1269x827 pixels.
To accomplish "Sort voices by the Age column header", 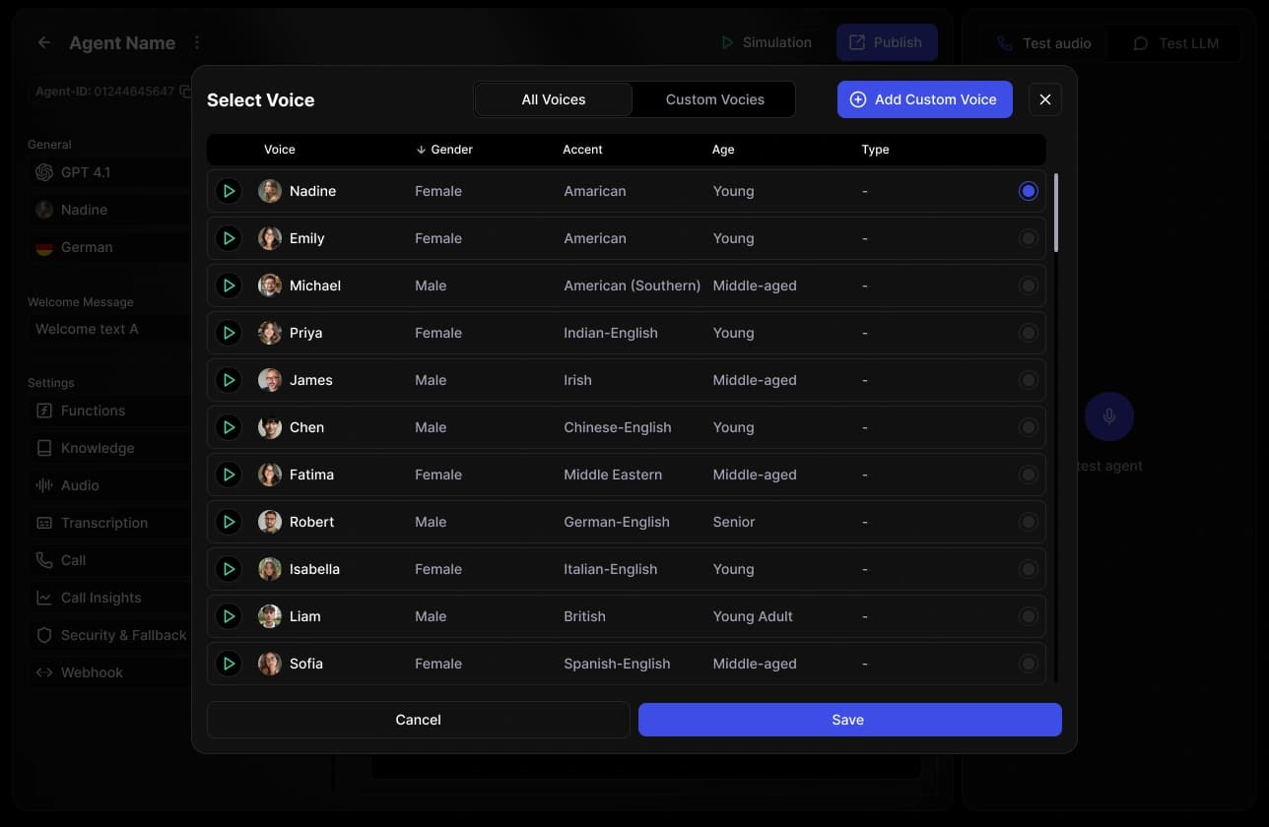I will (723, 150).
